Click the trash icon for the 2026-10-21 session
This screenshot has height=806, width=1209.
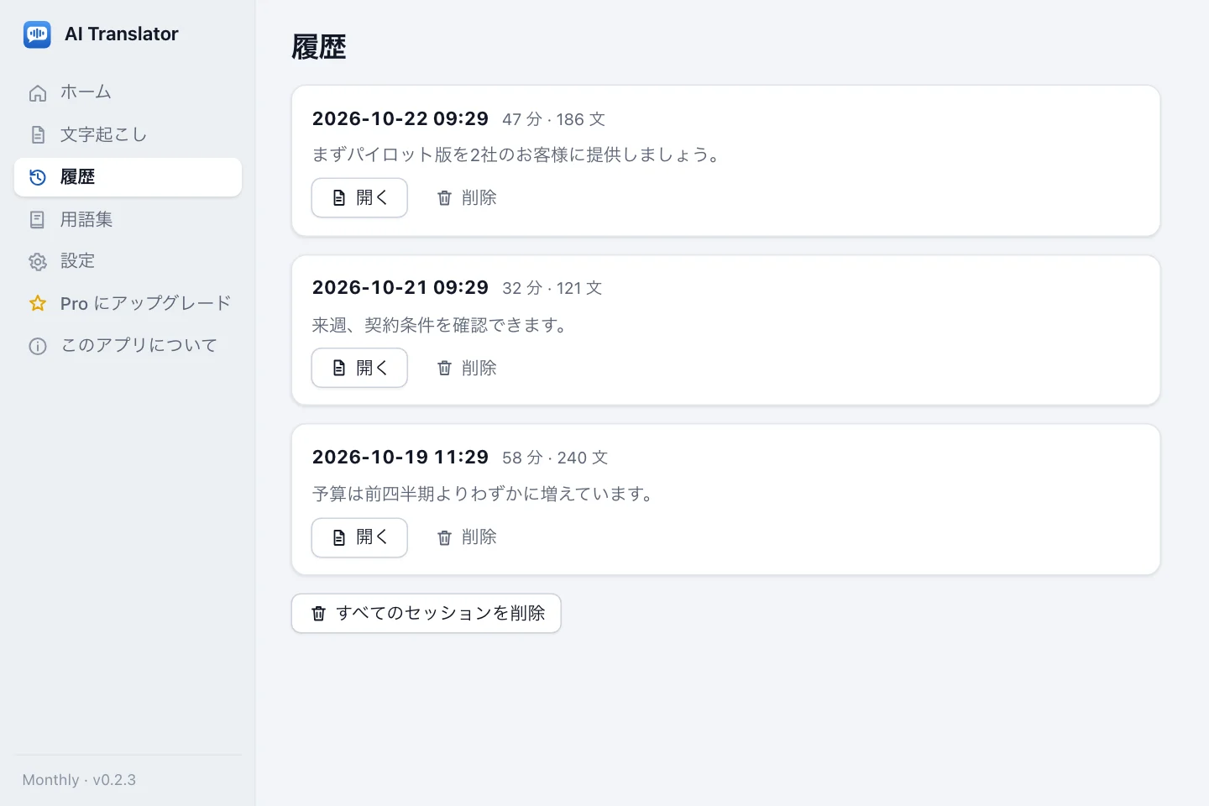coord(444,368)
